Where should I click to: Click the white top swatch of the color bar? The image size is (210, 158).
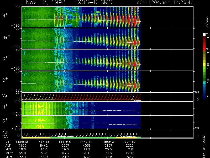204,34
